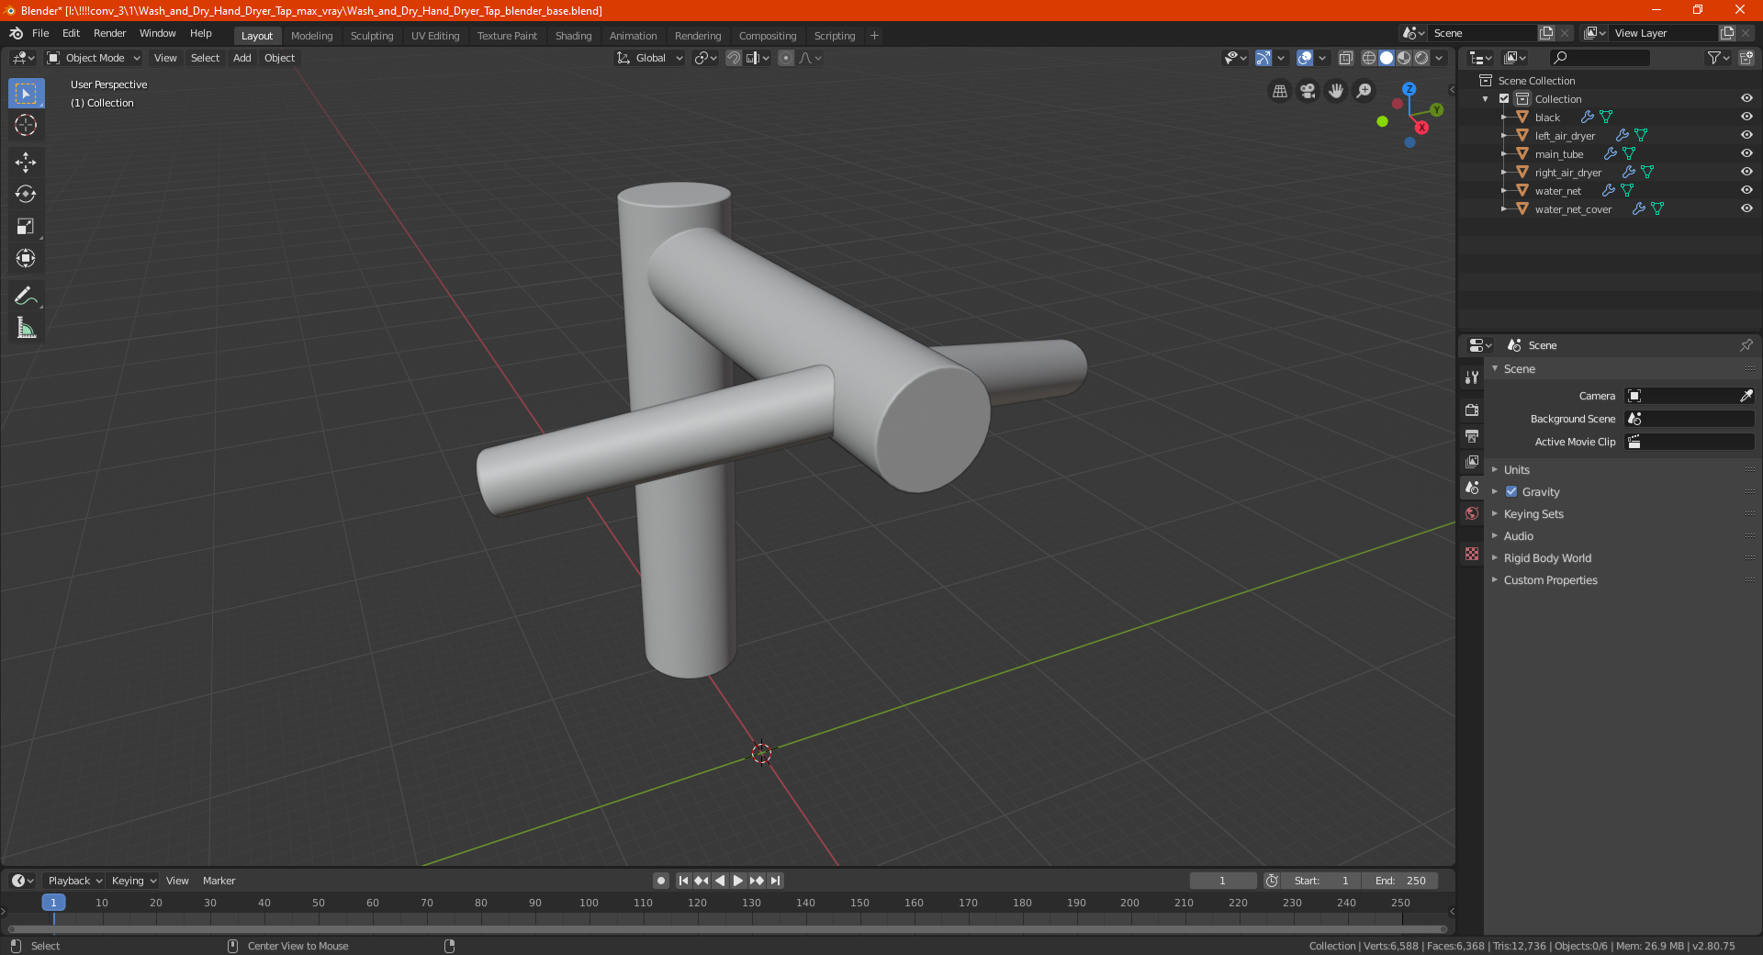Screen dimensions: 1763x955
Task: Switch to material preview shading
Action: (1404, 58)
